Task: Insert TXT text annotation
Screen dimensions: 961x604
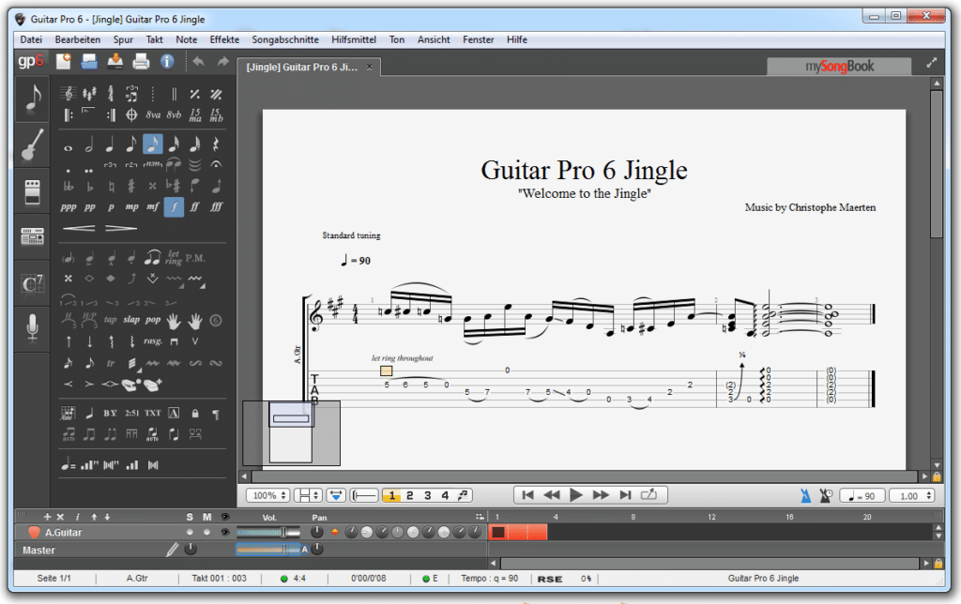Action: [x=153, y=414]
